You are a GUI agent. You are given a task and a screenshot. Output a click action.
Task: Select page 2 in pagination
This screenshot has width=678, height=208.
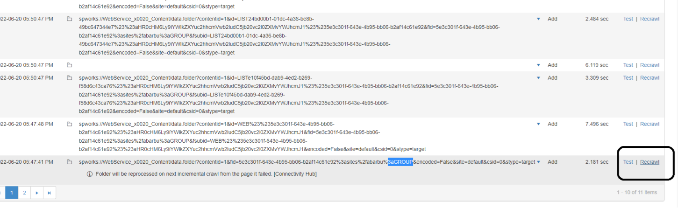point(24,192)
